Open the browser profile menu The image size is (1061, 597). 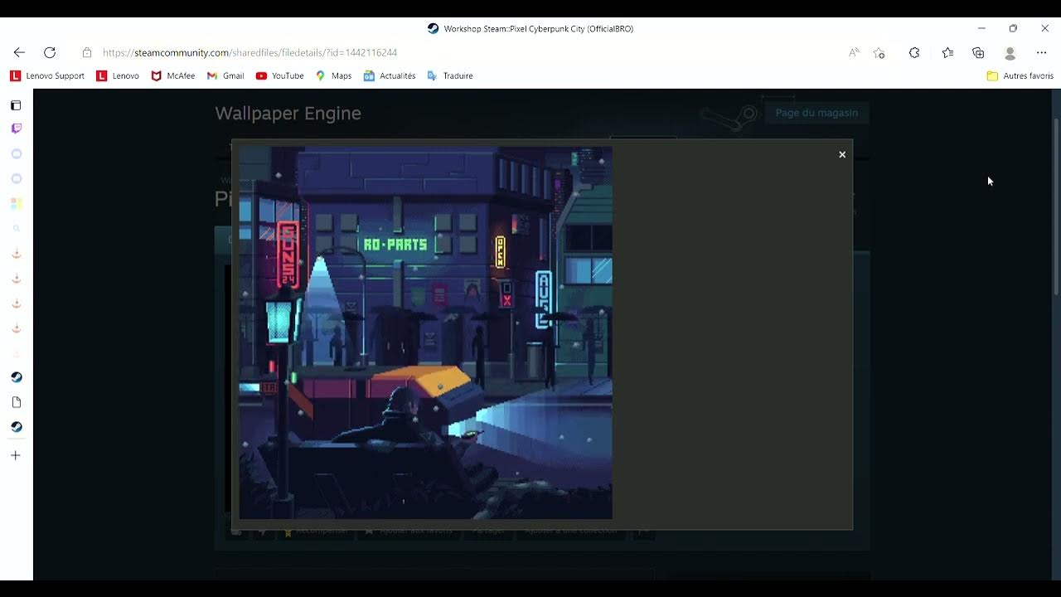point(1010,52)
